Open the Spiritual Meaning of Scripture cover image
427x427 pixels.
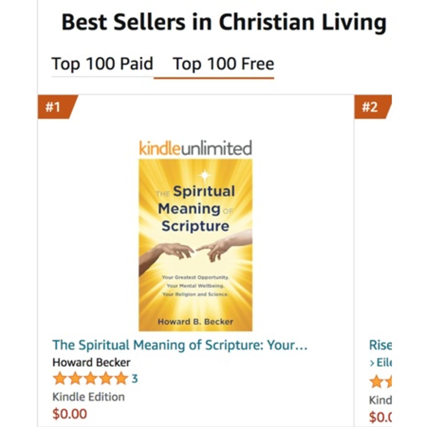tap(196, 245)
